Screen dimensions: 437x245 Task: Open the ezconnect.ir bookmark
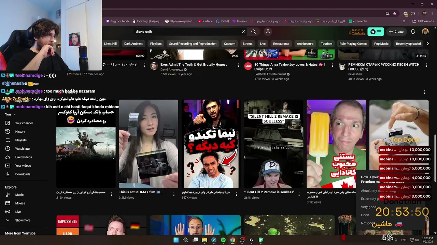(x=358, y=21)
